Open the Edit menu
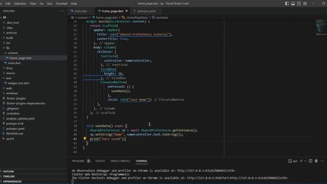Screen dimensions: 327x184 (8, 4)
